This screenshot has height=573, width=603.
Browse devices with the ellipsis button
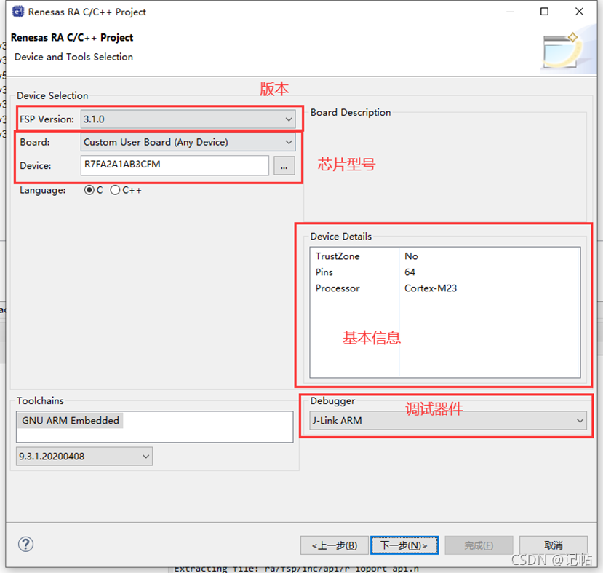point(284,166)
